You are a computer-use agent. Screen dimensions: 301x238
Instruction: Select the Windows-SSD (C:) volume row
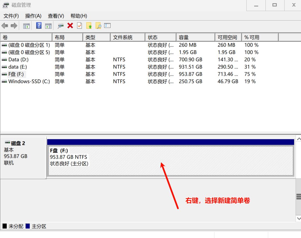pyautogui.click(x=29, y=81)
